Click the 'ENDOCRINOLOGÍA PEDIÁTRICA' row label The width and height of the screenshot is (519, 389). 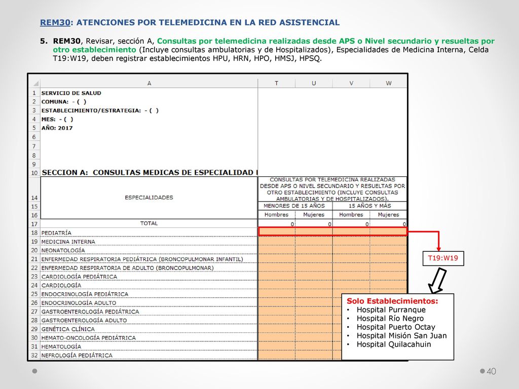(85, 294)
